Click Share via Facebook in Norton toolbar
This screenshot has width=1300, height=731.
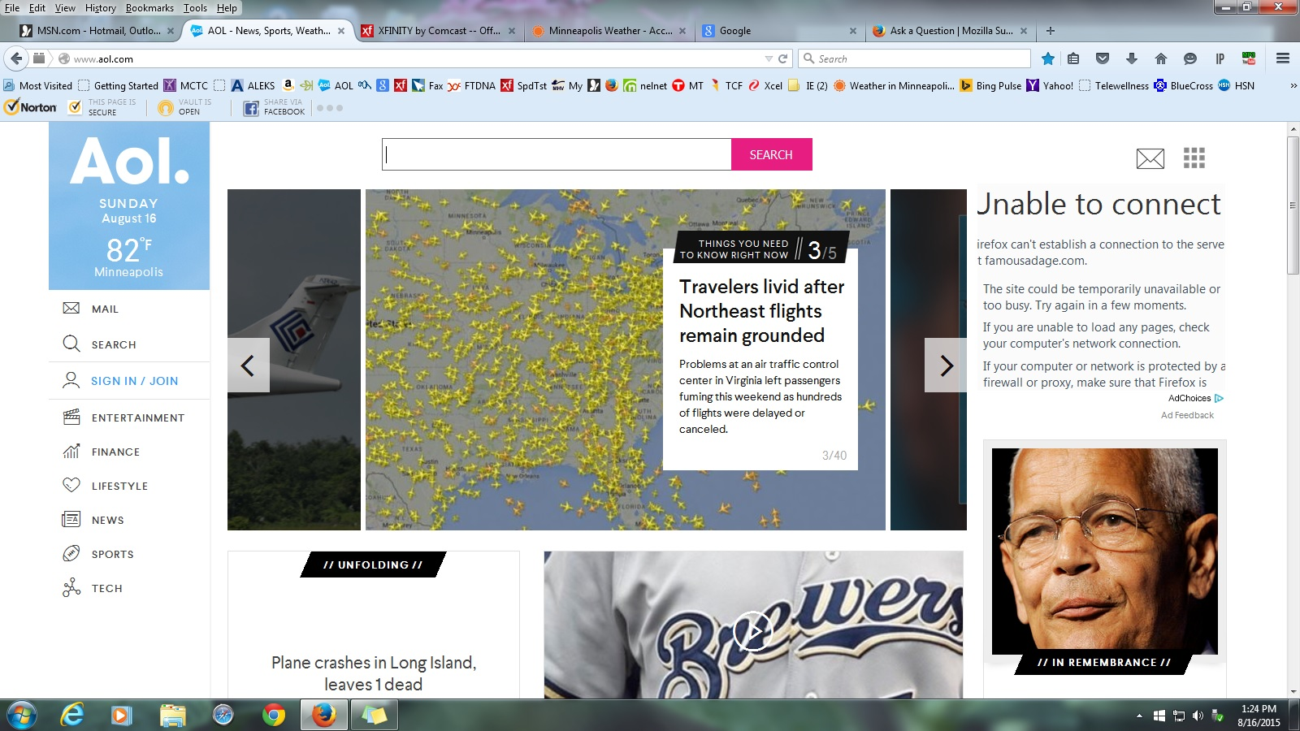point(275,107)
